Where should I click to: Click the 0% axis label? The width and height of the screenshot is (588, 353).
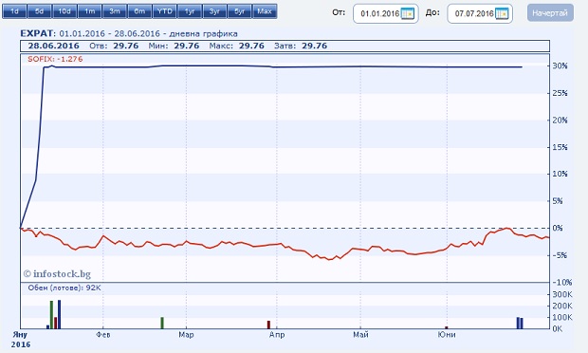[558, 228]
